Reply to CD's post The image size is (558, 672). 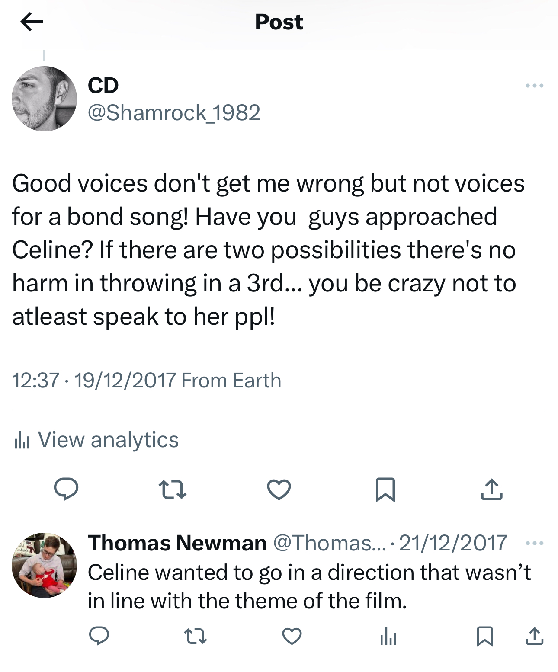66,489
